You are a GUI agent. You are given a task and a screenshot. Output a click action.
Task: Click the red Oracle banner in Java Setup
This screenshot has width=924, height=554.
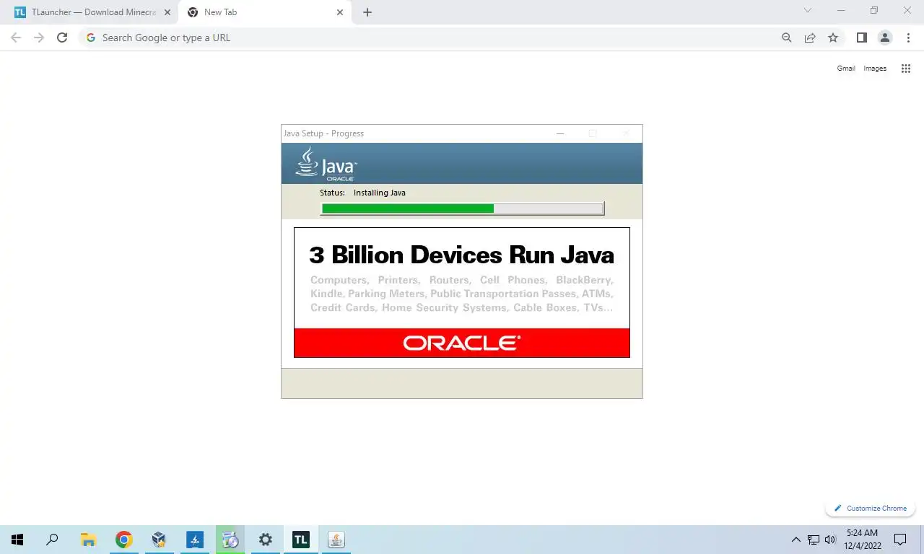click(462, 343)
